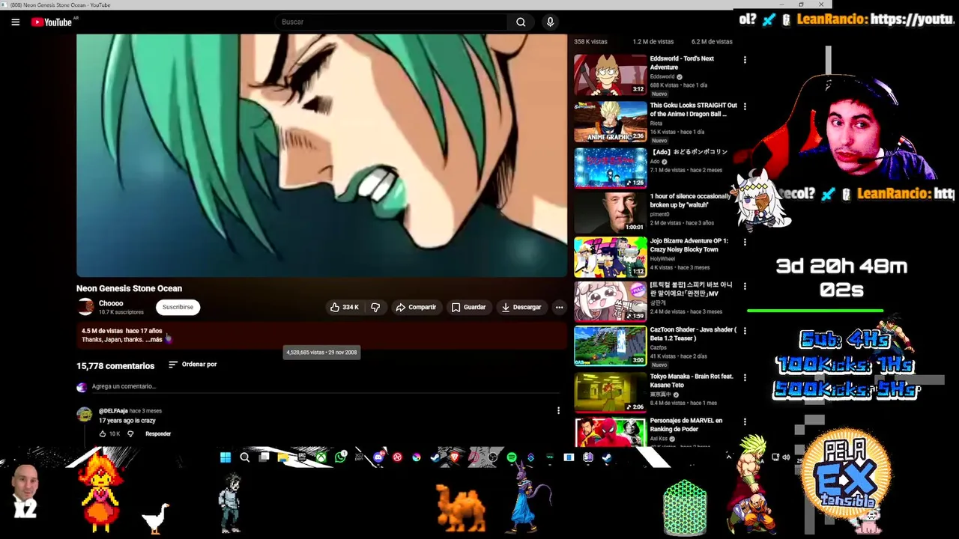Viewport: 959px width, 539px height.
Task: Open the Choooo channel name link
Action: [x=111, y=303]
